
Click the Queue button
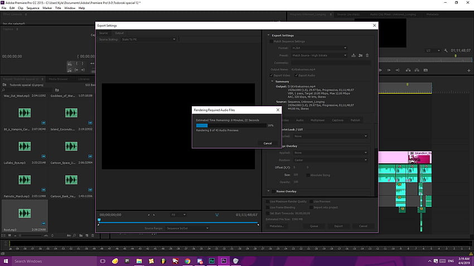pos(314,226)
